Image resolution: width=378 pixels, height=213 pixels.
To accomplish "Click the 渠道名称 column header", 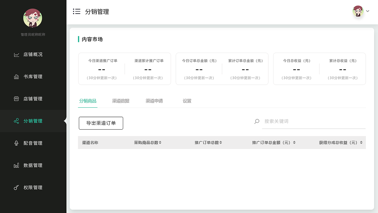I will point(90,143).
